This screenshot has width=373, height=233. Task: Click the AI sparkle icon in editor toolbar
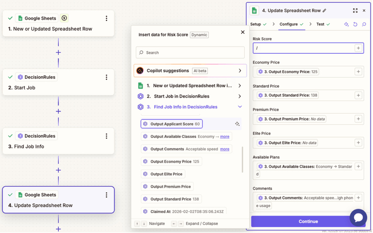point(347,24)
